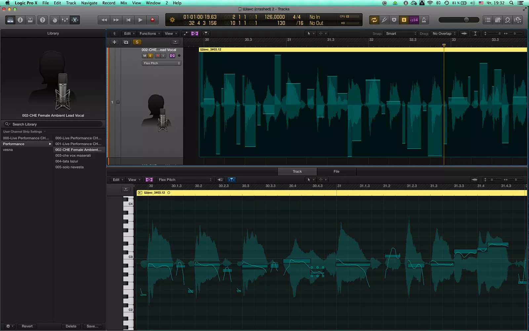Click the Tuner icon

pos(384,20)
